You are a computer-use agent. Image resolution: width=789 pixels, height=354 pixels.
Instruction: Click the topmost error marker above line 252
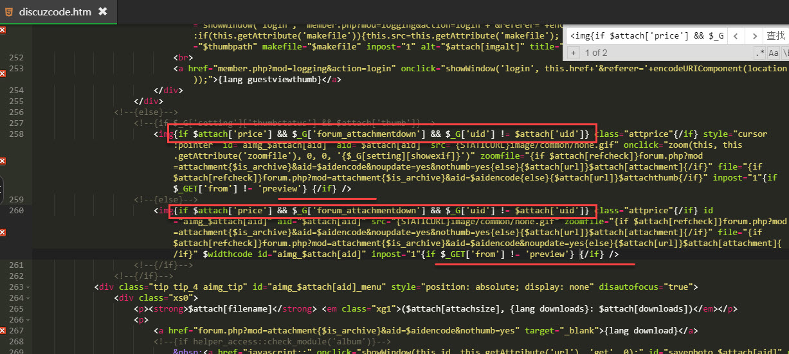(x=3, y=30)
